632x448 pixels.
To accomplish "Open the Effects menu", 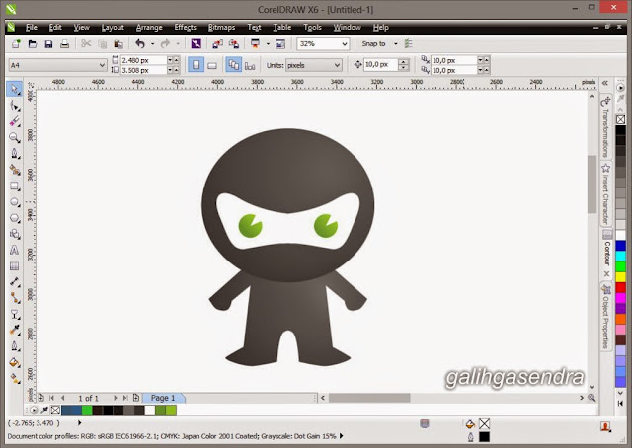I will pos(185,27).
